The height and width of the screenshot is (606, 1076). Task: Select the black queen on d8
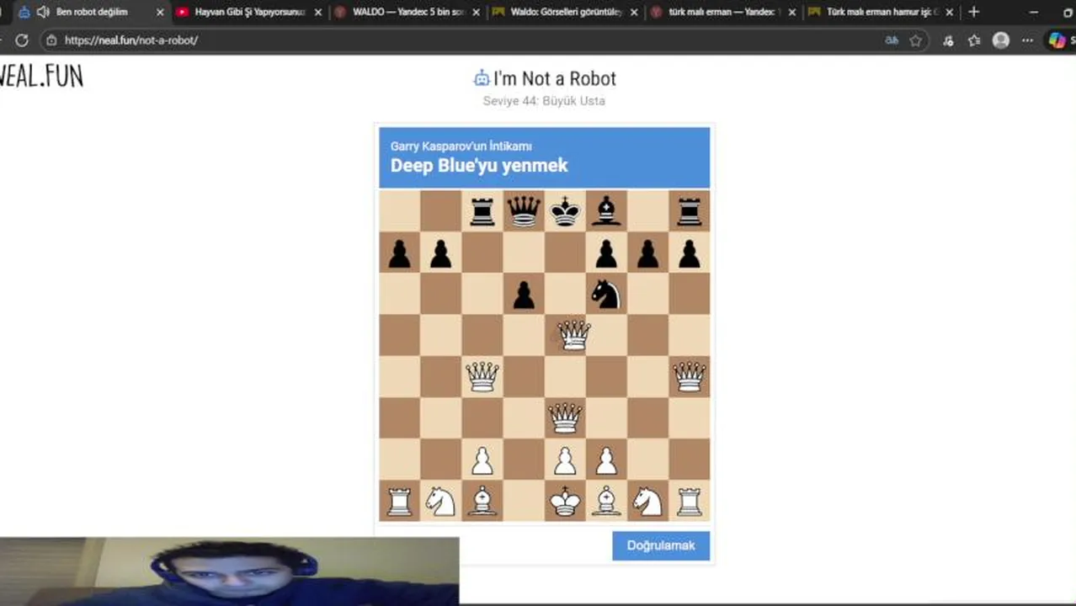point(524,211)
